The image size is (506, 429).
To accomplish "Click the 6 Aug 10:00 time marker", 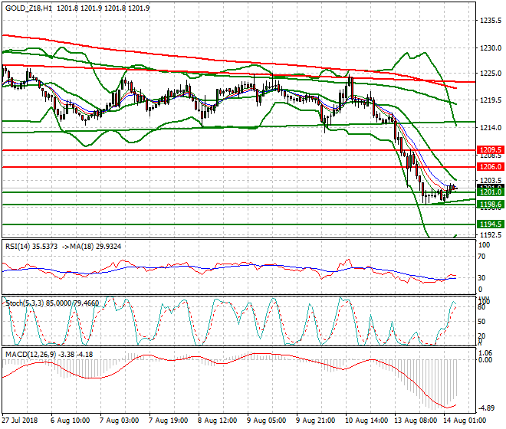I will [71, 421].
